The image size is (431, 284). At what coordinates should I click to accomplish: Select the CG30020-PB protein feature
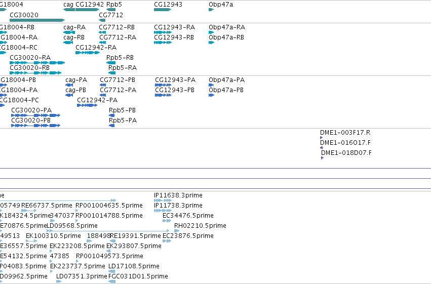[36, 126]
